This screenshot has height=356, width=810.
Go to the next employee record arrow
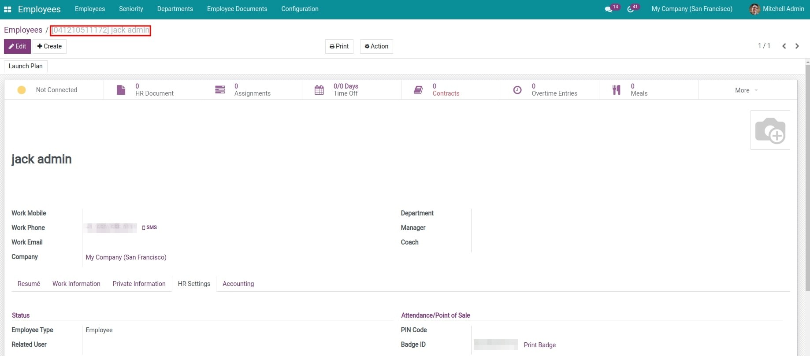797,46
